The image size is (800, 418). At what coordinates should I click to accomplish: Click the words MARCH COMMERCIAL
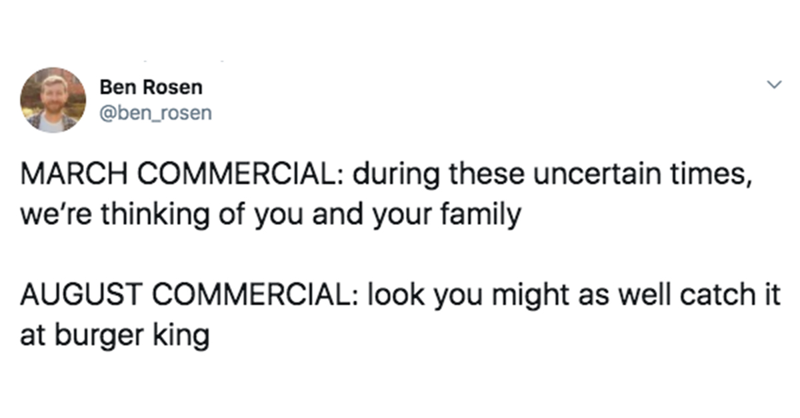point(181,176)
